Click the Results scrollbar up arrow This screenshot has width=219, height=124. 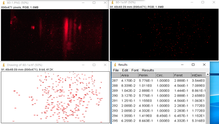click(x=208, y=74)
